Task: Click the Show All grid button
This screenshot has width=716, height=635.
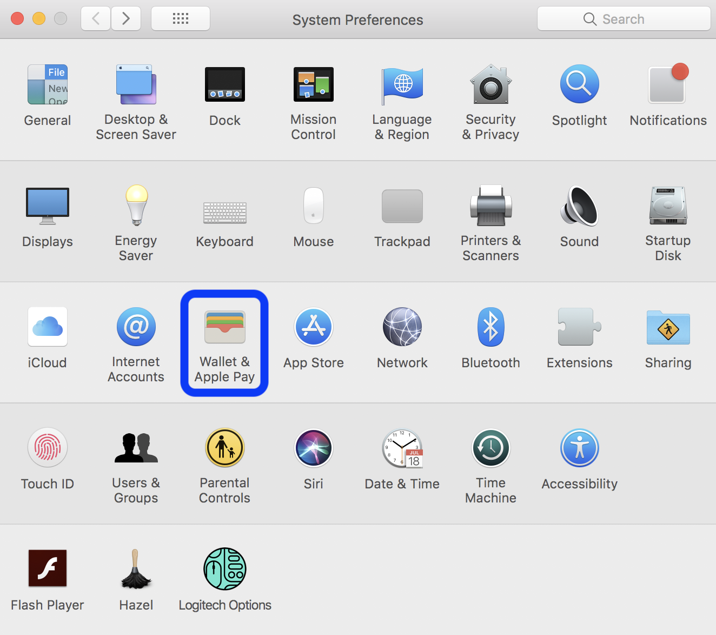Action: tap(181, 19)
